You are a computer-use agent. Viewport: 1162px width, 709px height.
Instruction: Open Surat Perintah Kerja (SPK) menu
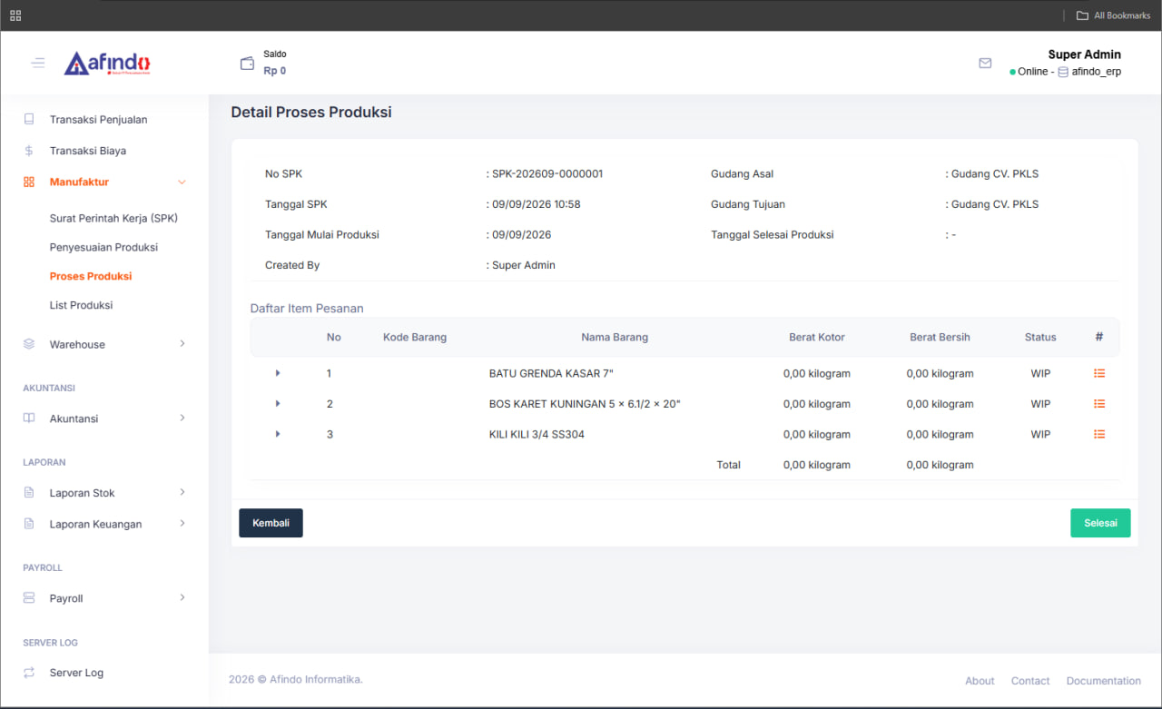click(113, 218)
